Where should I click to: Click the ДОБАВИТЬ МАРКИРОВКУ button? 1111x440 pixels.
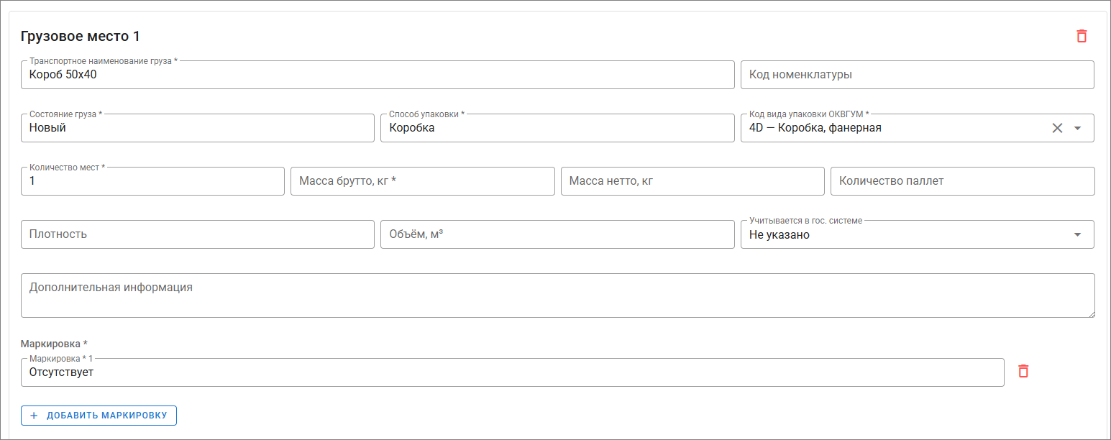click(99, 416)
